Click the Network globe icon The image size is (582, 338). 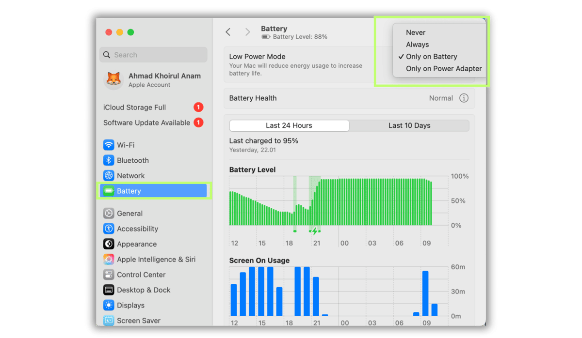[109, 176]
